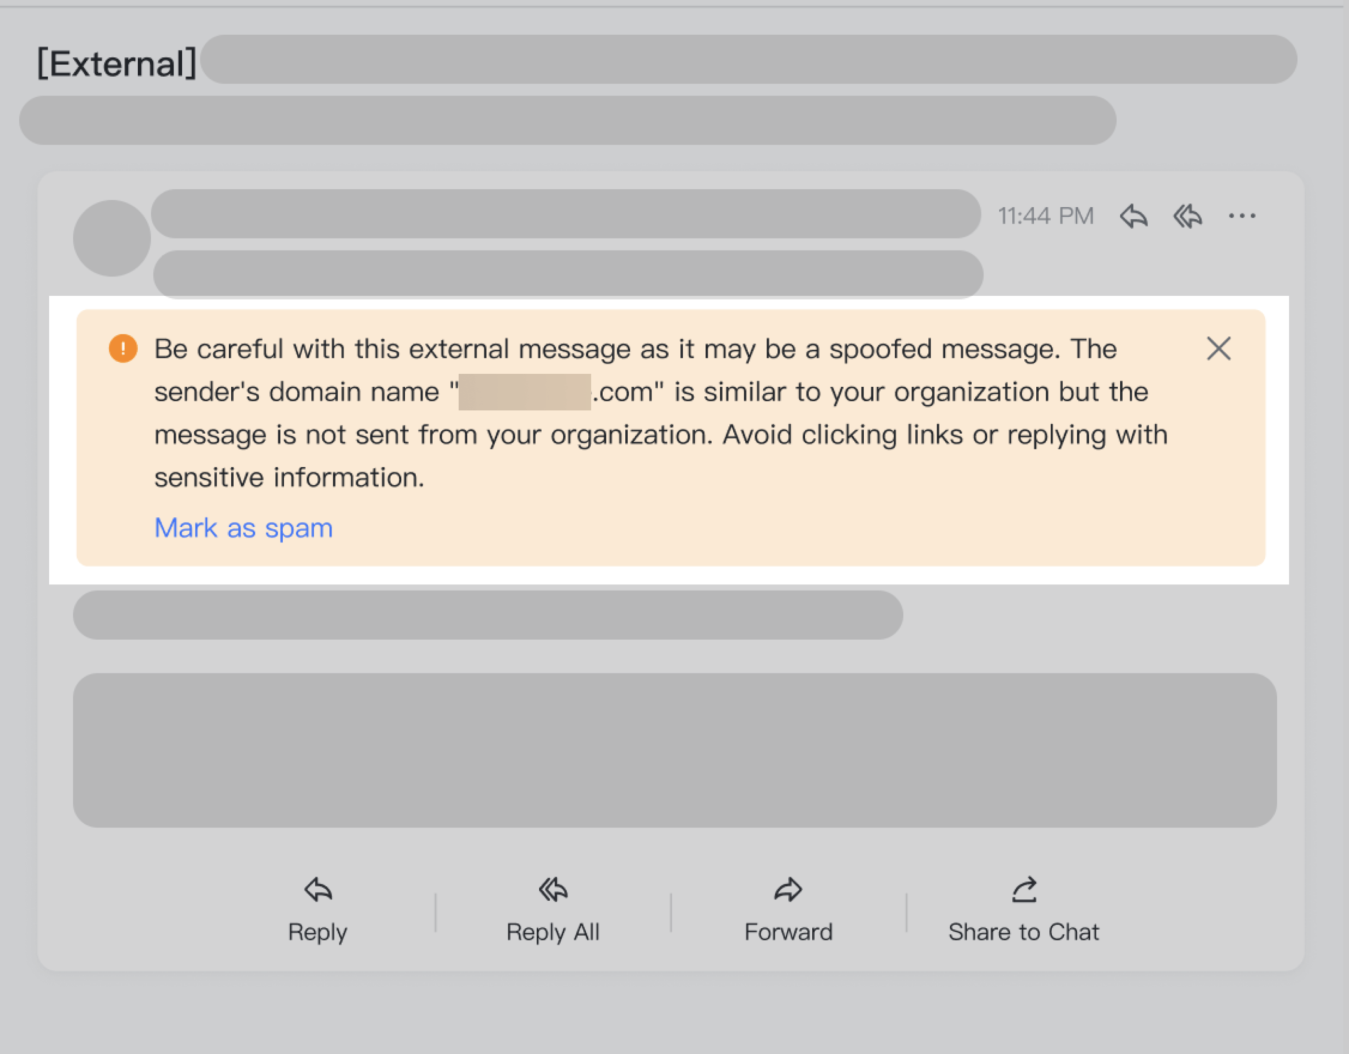Click the large message body placeholder block
Screen dimensions: 1349x1054
(x=674, y=750)
